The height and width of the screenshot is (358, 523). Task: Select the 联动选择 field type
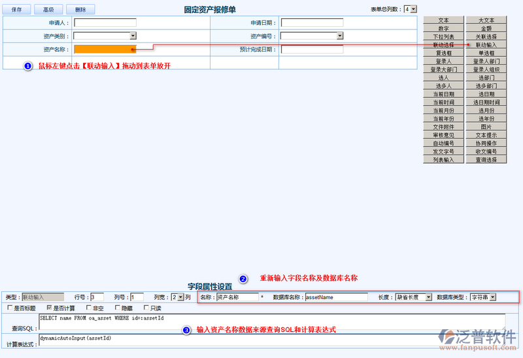[443, 44]
